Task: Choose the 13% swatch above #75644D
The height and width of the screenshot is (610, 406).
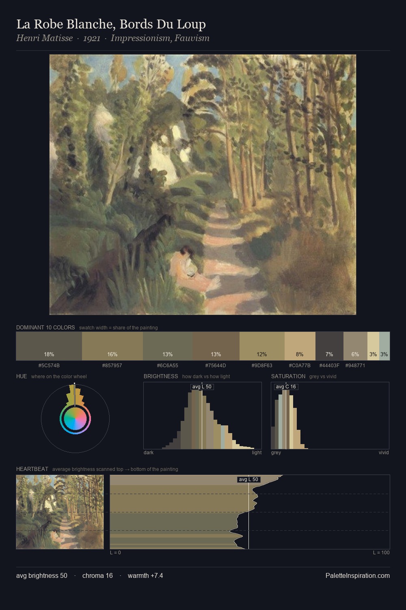Action: [x=216, y=346]
